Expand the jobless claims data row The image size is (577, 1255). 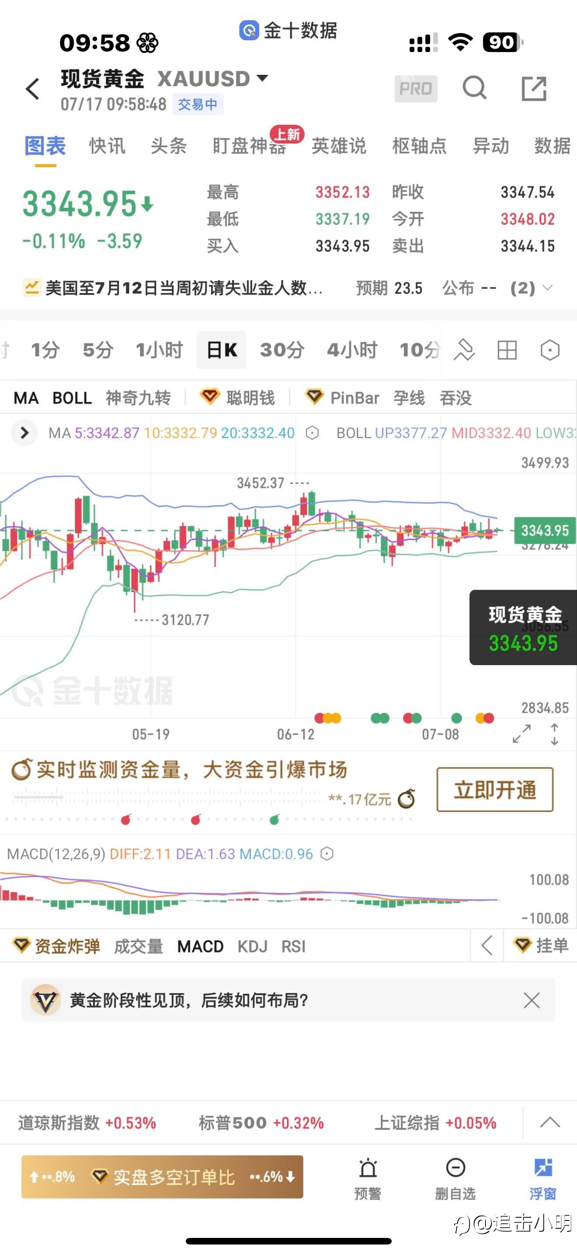point(288,288)
